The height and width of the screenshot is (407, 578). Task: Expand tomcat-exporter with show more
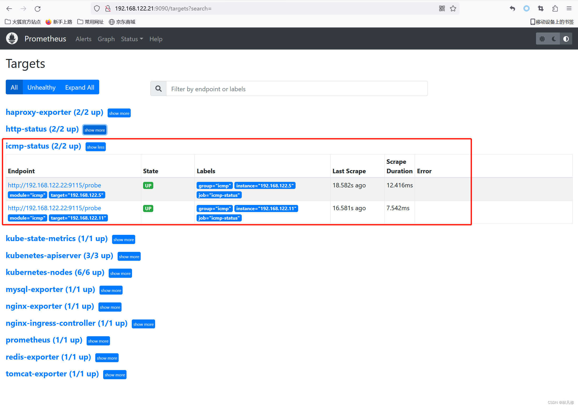pos(115,375)
